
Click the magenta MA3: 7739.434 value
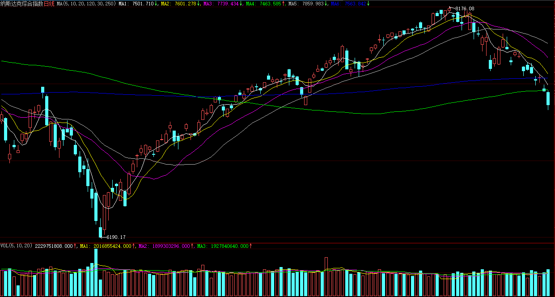point(221,4)
